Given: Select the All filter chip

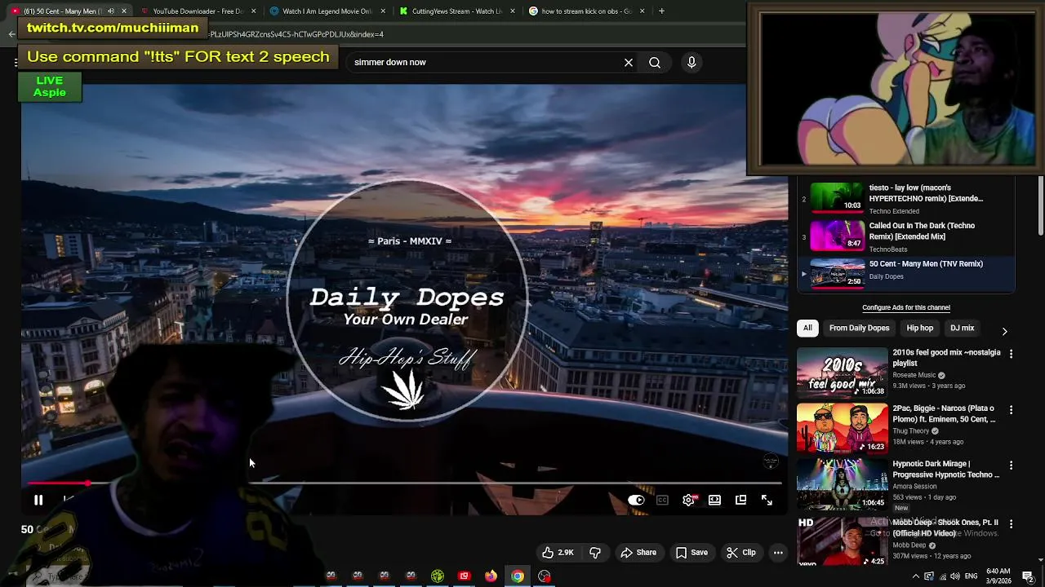Looking at the screenshot, I should tap(807, 328).
